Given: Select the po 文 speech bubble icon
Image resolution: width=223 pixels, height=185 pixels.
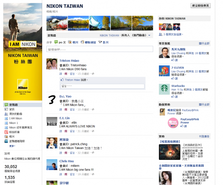Looking at the screenshot, I should (x=56, y=42).
